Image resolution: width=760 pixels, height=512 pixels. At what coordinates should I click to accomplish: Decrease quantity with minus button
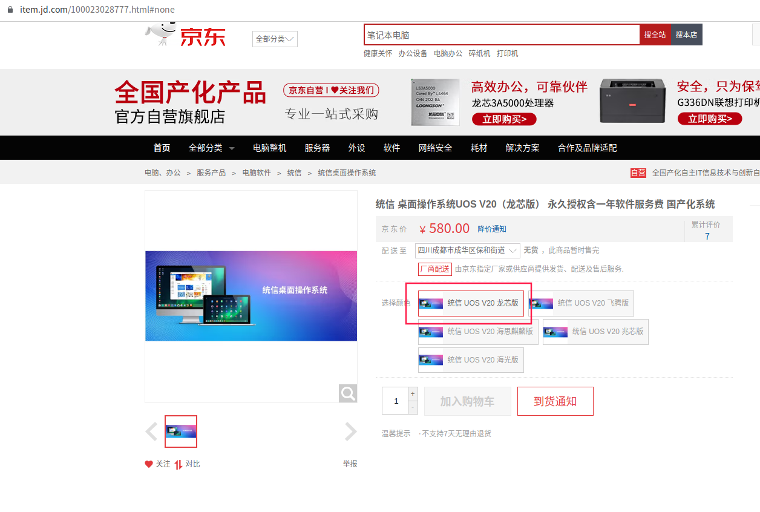tap(413, 408)
